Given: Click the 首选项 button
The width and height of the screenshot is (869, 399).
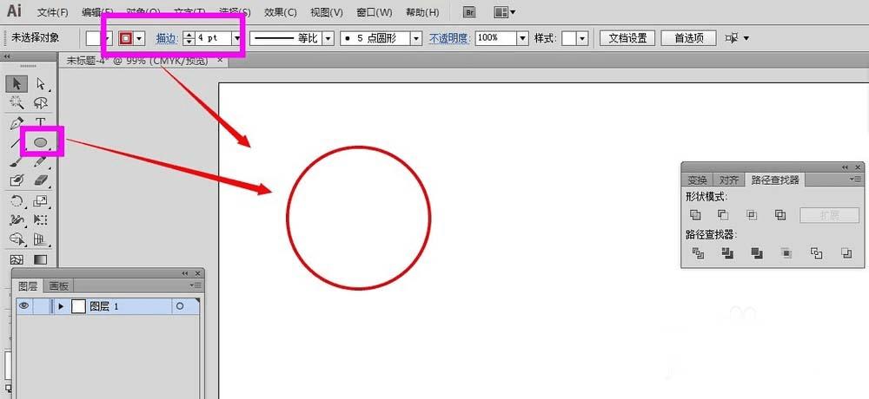Looking at the screenshot, I should click(x=689, y=38).
